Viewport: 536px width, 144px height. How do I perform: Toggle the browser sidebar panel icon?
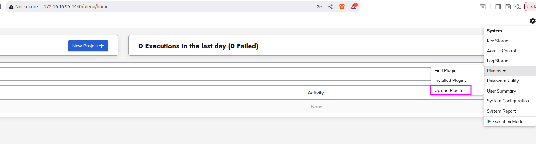pos(498,7)
